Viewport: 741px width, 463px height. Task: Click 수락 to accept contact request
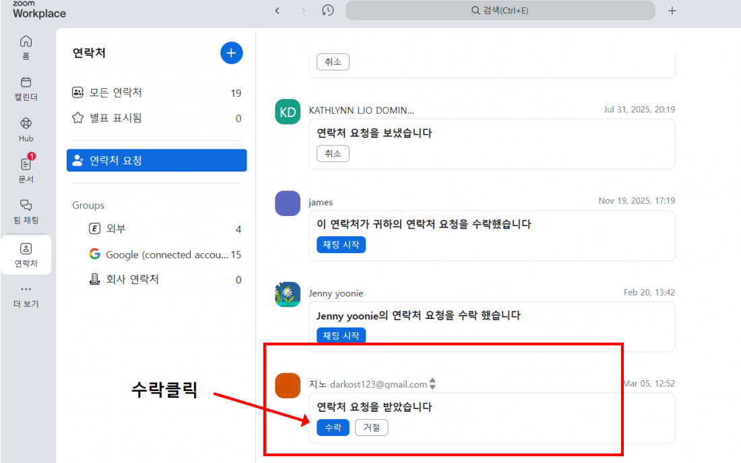(333, 427)
